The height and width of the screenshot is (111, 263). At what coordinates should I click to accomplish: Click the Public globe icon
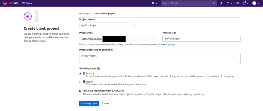[84, 82]
